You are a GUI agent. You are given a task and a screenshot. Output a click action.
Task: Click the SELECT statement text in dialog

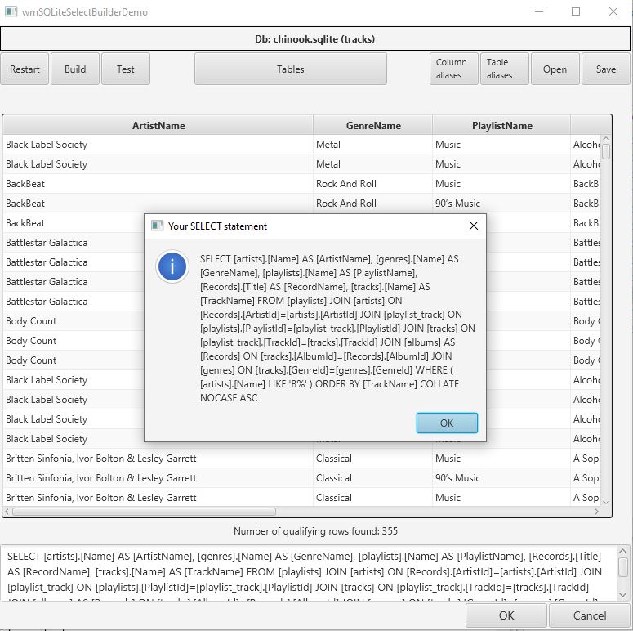(x=337, y=329)
